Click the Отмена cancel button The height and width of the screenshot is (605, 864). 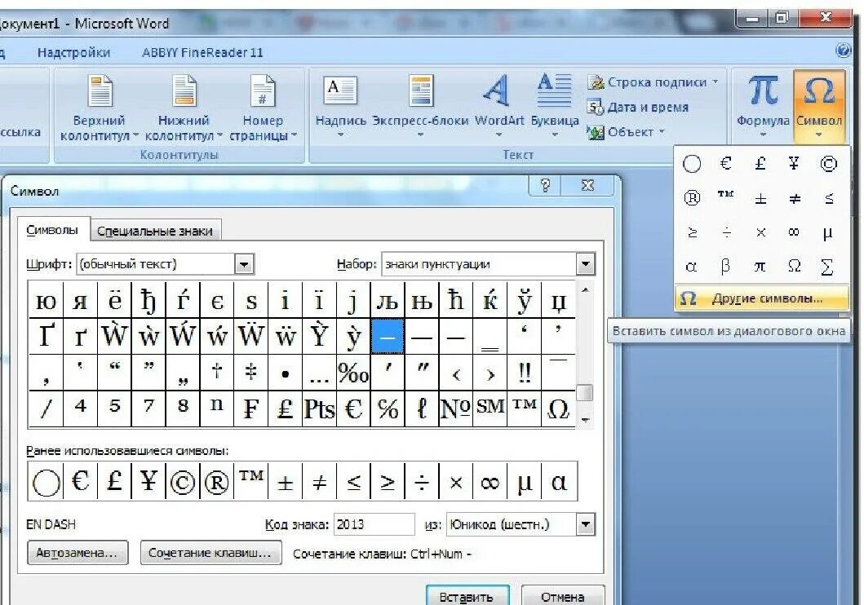coord(563,596)
